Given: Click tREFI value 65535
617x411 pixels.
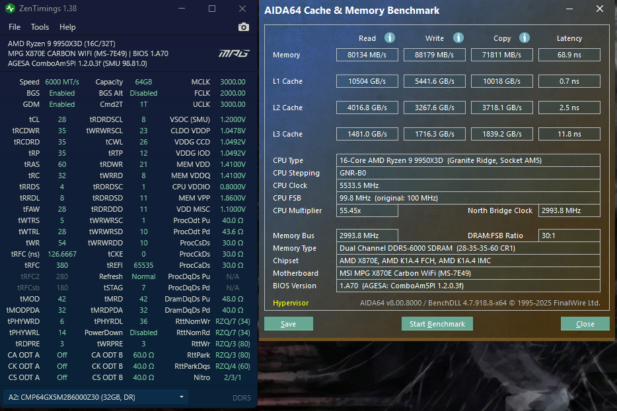Looking at the screenshot, I should tap(143, 265).
